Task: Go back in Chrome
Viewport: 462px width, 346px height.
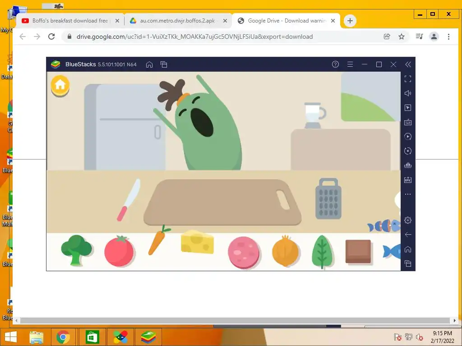Action: click(x=23, y=36)
